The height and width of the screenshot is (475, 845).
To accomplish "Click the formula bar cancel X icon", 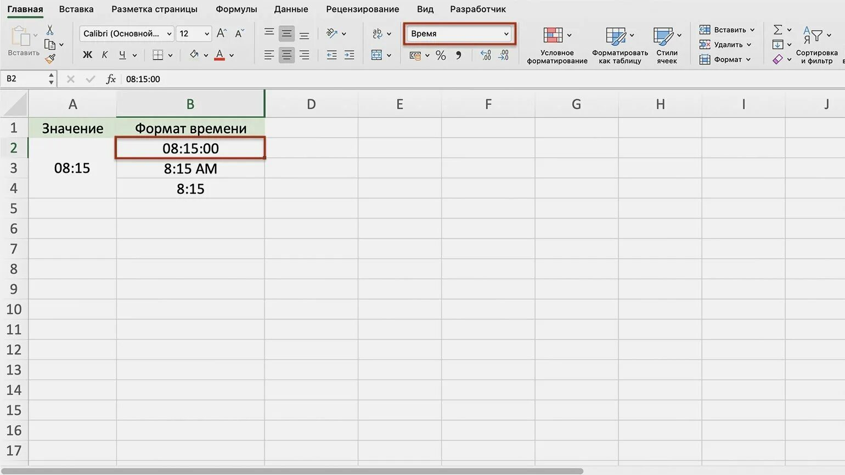I will pos(71,79).
